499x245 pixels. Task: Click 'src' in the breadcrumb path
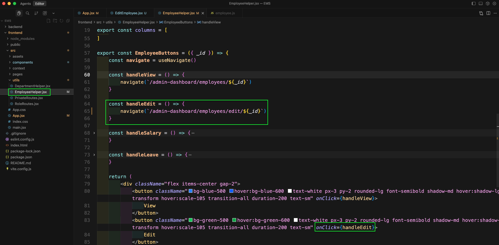pos(99,22)
